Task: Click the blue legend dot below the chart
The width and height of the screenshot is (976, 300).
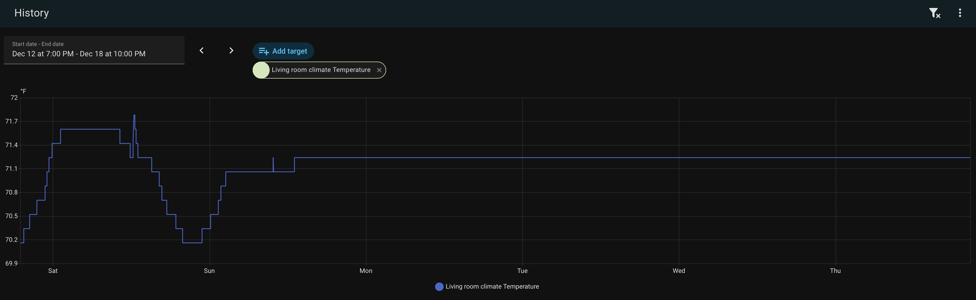Action: click(439, 287)
